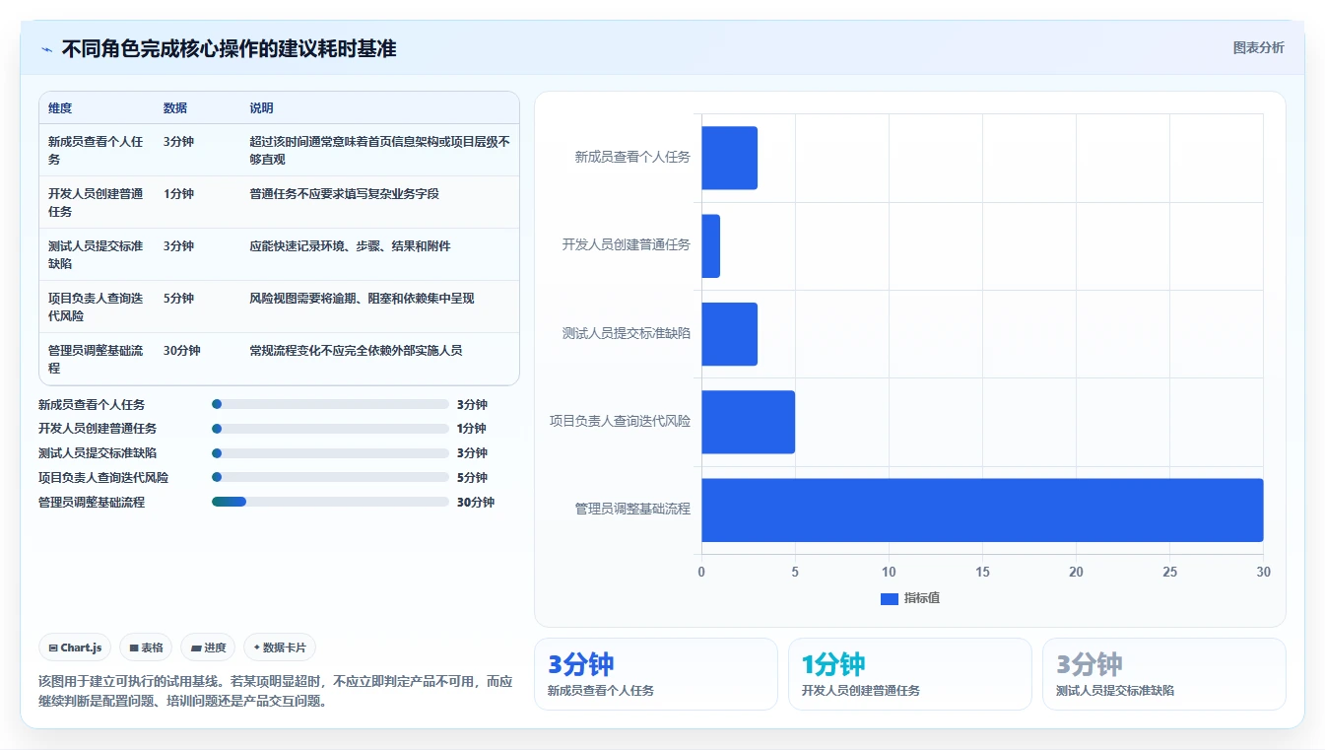Viewport: 1325px width, 750px height.
Task: Click the 30分钟 value in the table
Action: pyautogui.click(x=182, y=350)
